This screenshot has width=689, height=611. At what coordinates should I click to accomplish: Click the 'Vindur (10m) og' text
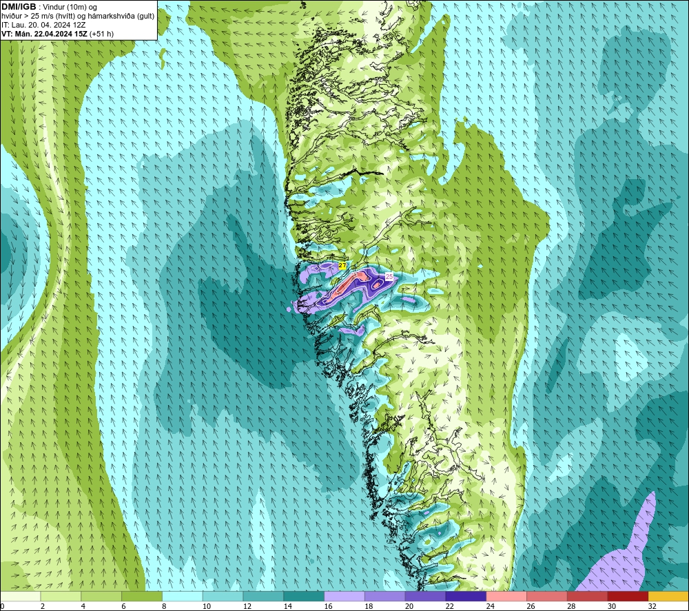coord(70,8)
